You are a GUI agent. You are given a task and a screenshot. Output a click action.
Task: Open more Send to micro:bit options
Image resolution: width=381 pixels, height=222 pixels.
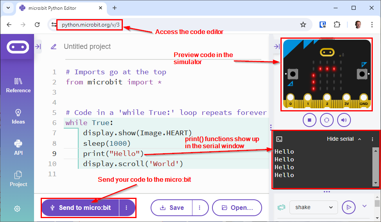126,208
